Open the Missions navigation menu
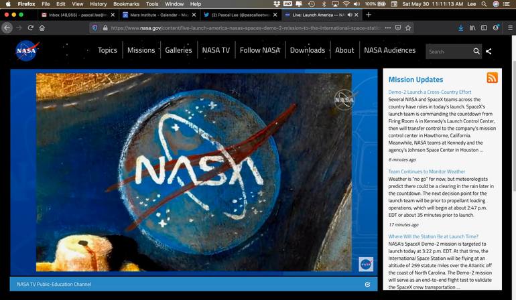Screen dimensions: 516x300 pos(141,50)
